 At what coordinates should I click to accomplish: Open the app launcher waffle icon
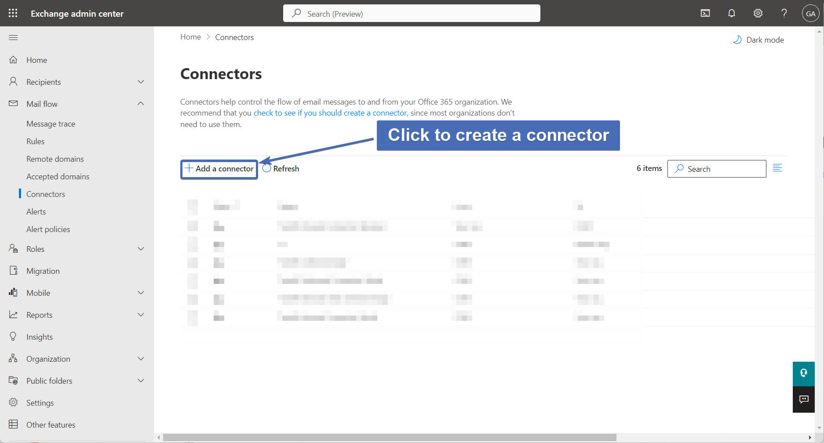coord(12,13)
